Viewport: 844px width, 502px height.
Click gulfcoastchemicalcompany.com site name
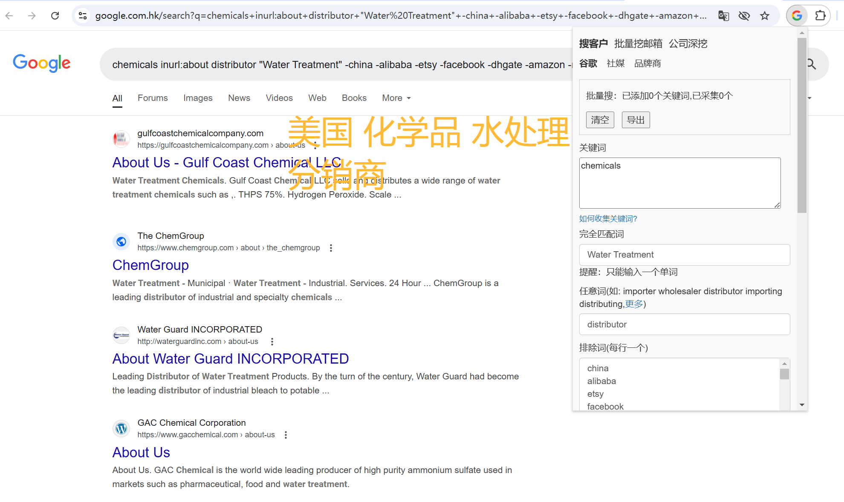point(200,133)
